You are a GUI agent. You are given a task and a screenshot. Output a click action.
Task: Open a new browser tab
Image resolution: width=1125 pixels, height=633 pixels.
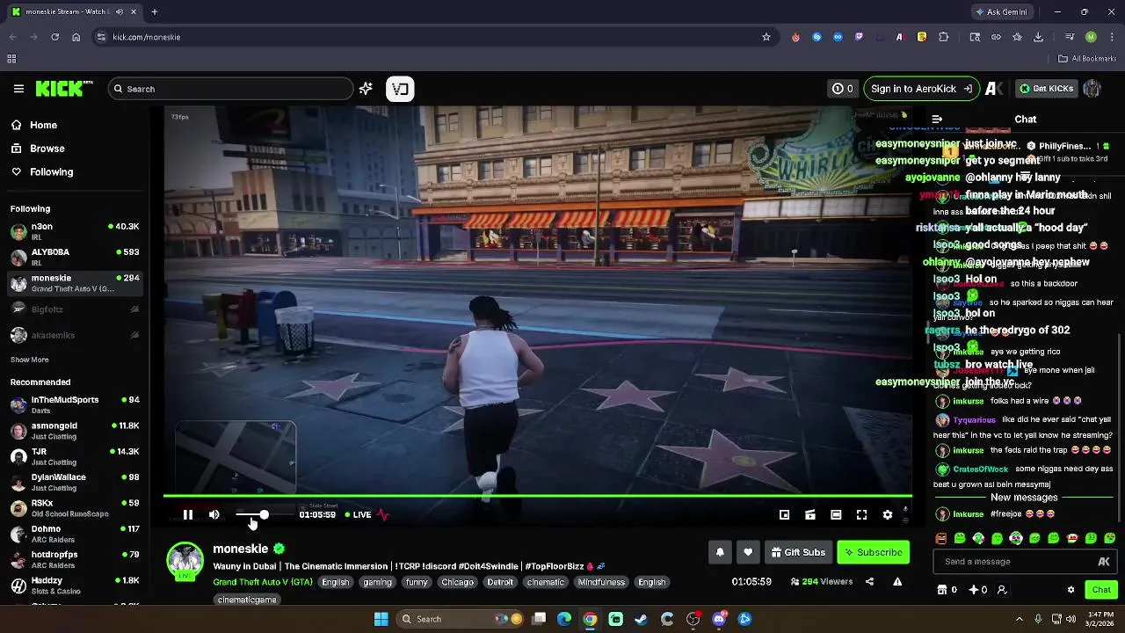click(154, 12)
